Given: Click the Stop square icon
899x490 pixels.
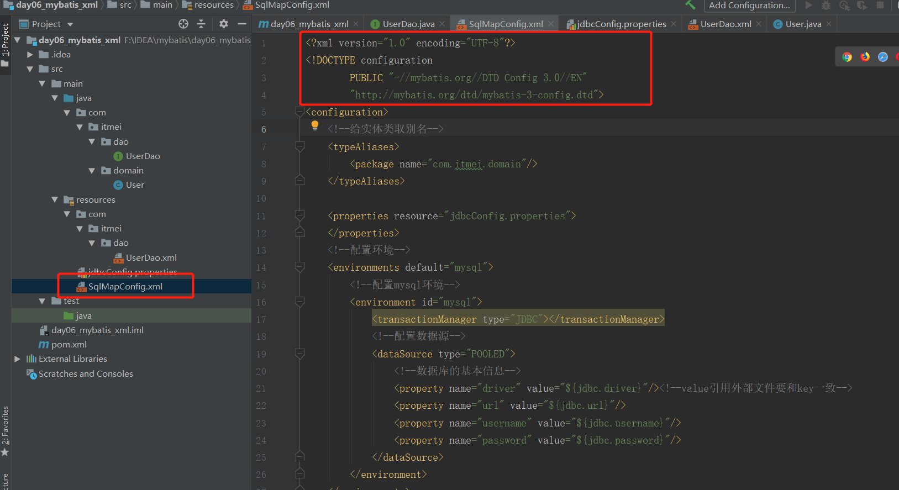Looking at the screenshot, I should (x=880, y=5).
